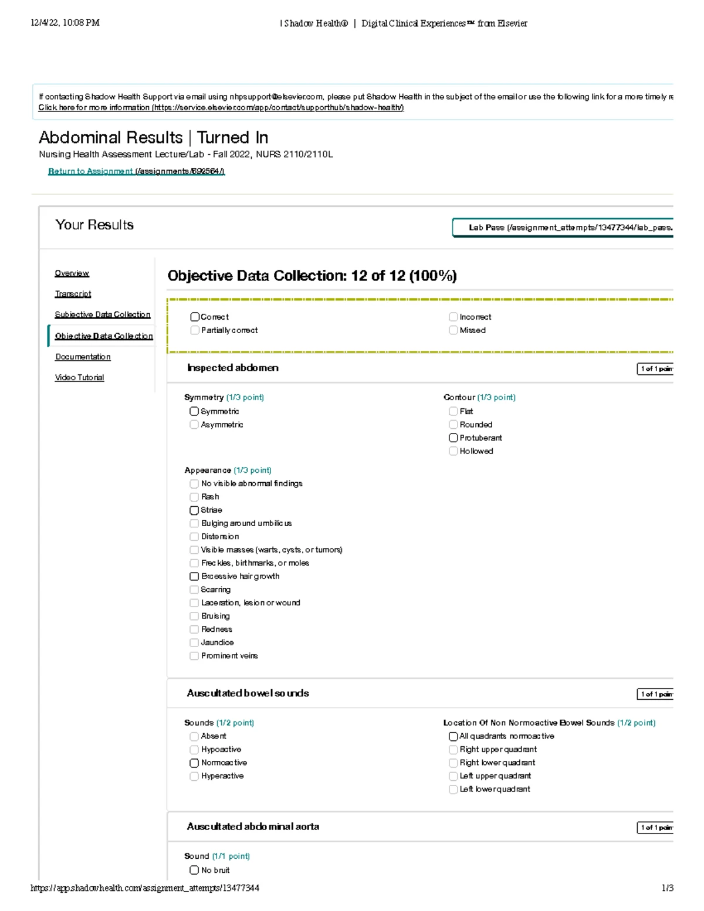Select the Asymmetric option under Symmetry
This screenshot has height=911, width=704.
pyautogui.click(x=194, y=424)
